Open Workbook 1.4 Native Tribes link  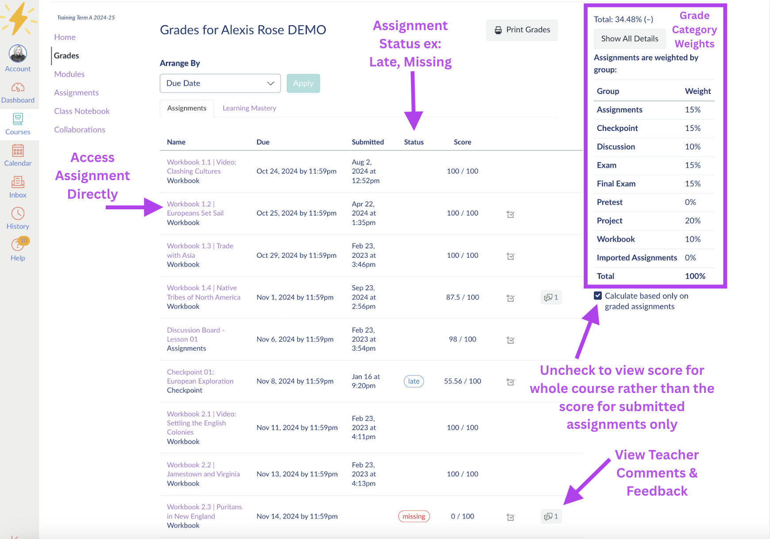204,293
